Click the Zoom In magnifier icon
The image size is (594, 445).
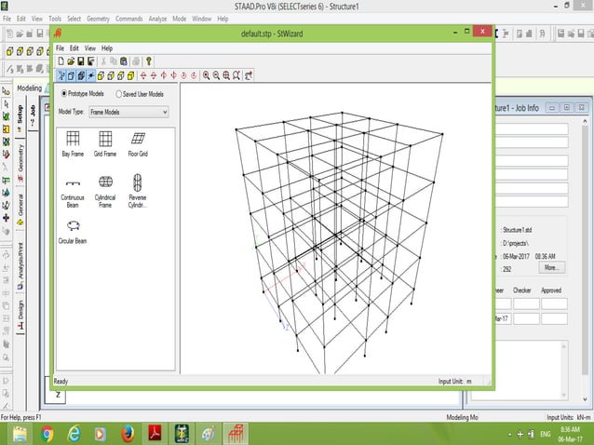pyautogui.click(x=207, y=75)
